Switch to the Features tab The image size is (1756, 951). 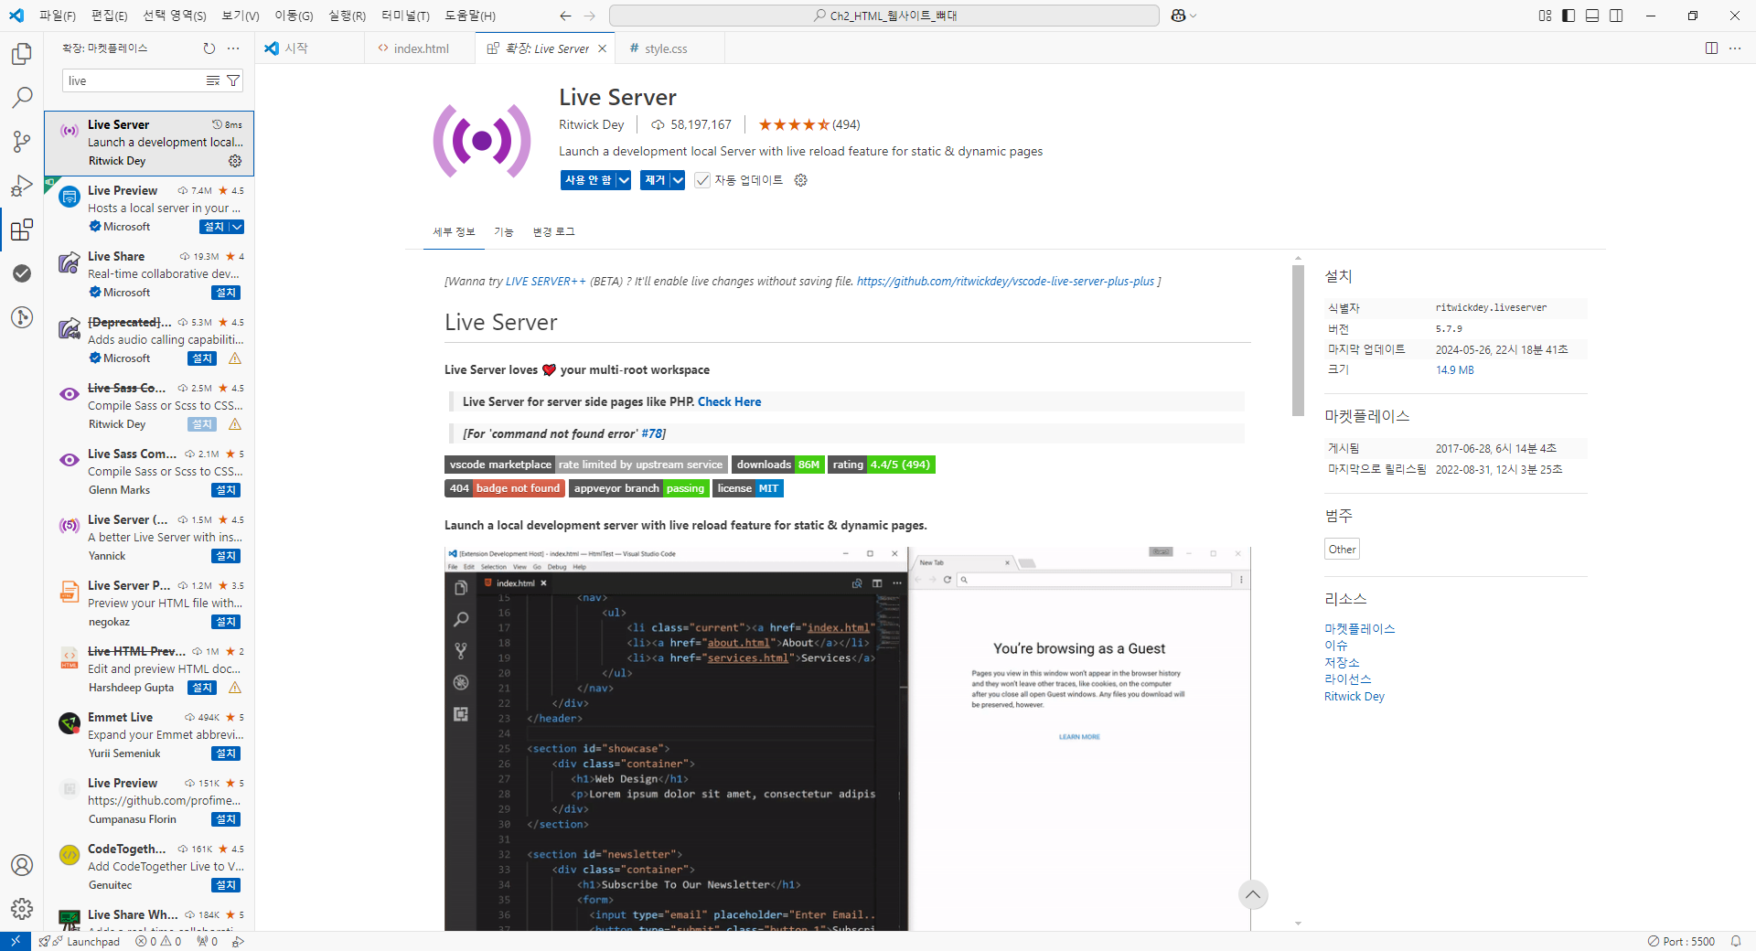[x=504, y=232]
